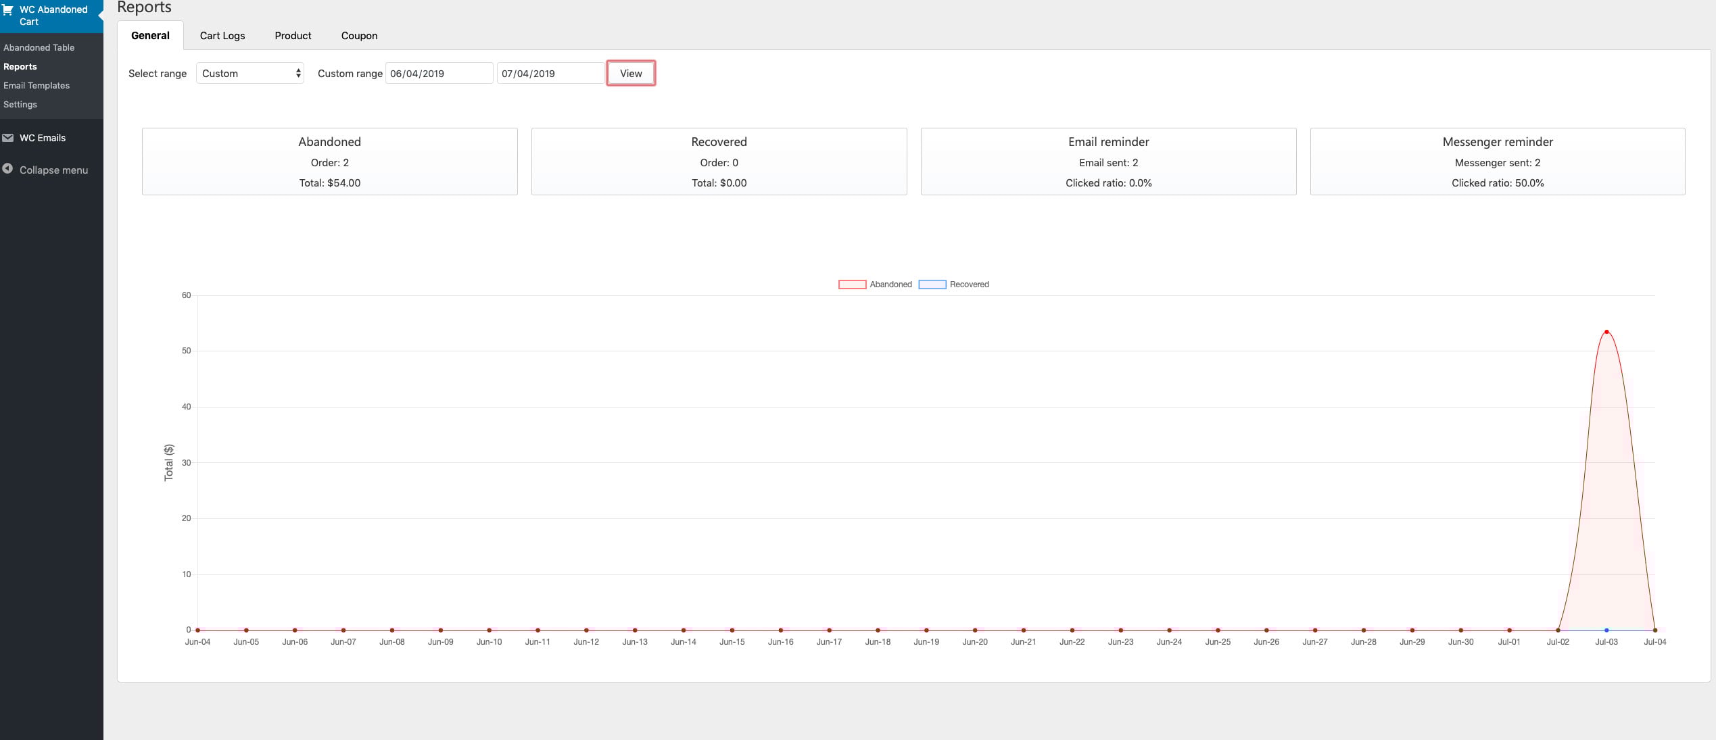
Task: Click the custom range start date field
Action: tap(439, 73)
